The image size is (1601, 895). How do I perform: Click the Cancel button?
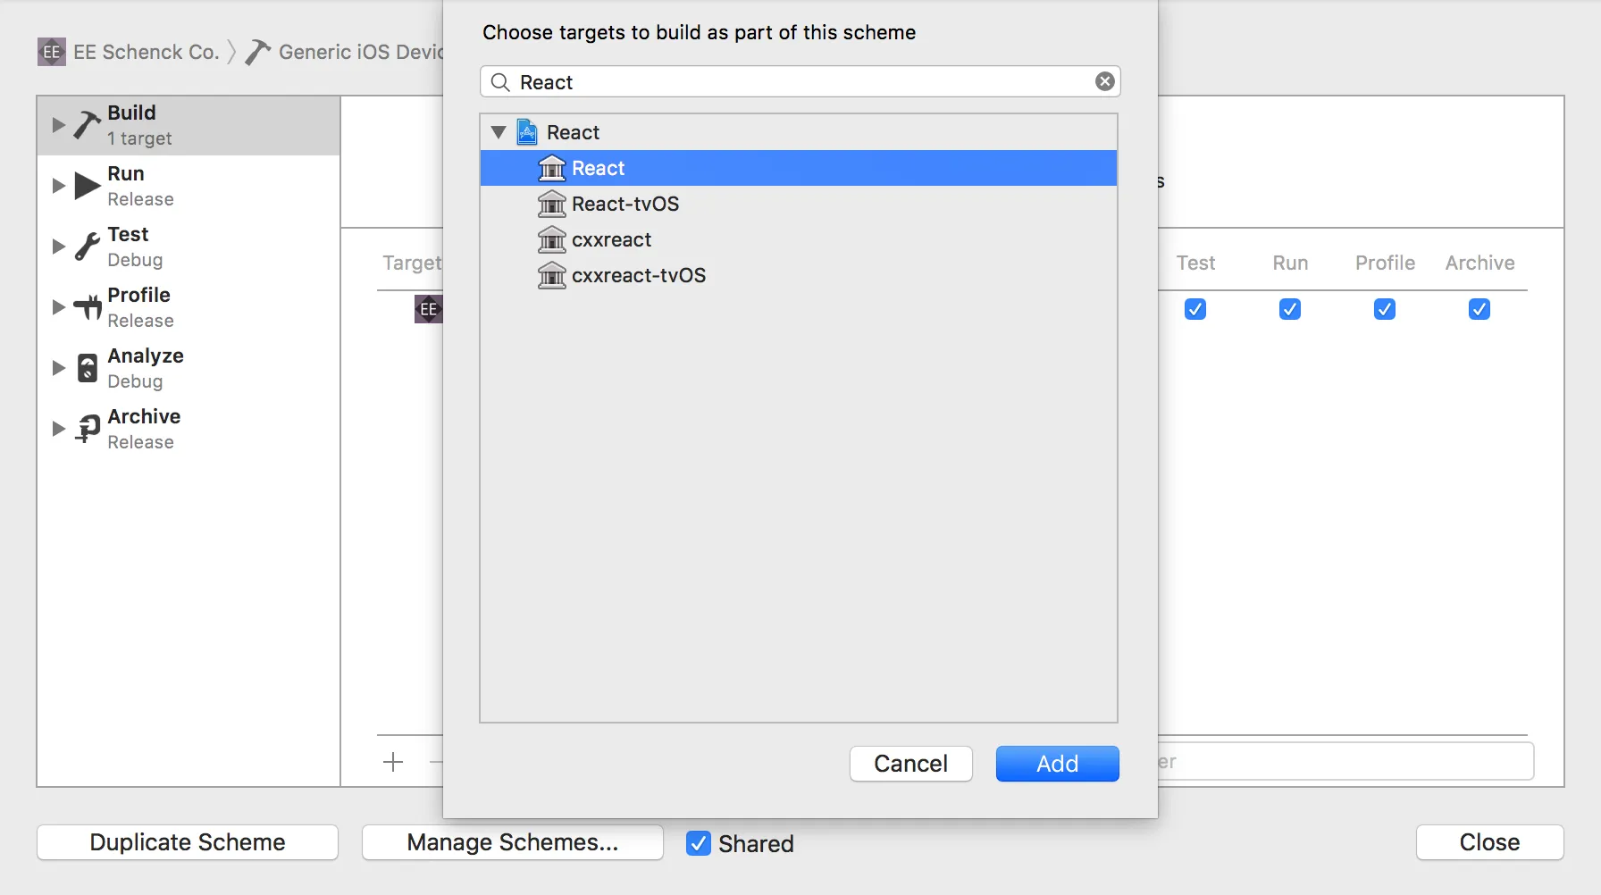(910, 764)
